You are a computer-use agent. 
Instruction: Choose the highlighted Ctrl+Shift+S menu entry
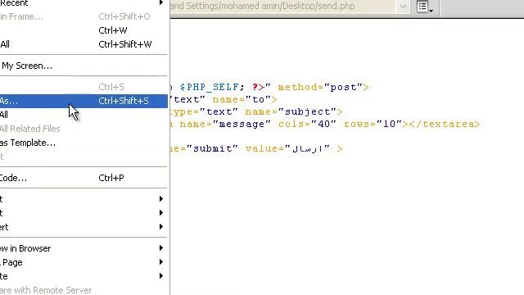coord(84,101)
